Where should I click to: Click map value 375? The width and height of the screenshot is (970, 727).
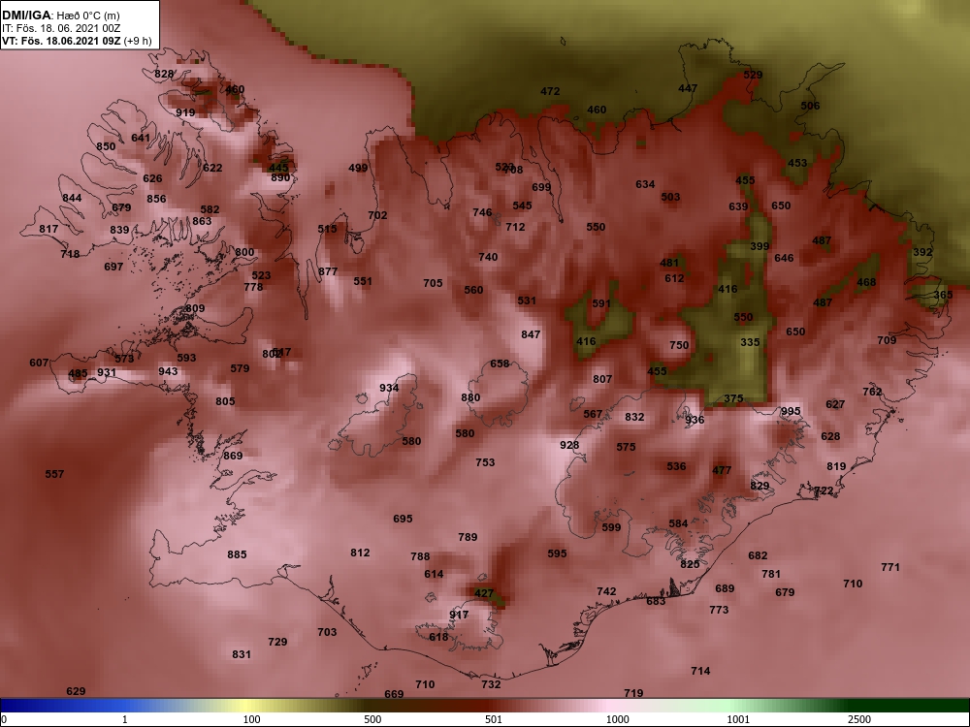[x=733, y=398]
